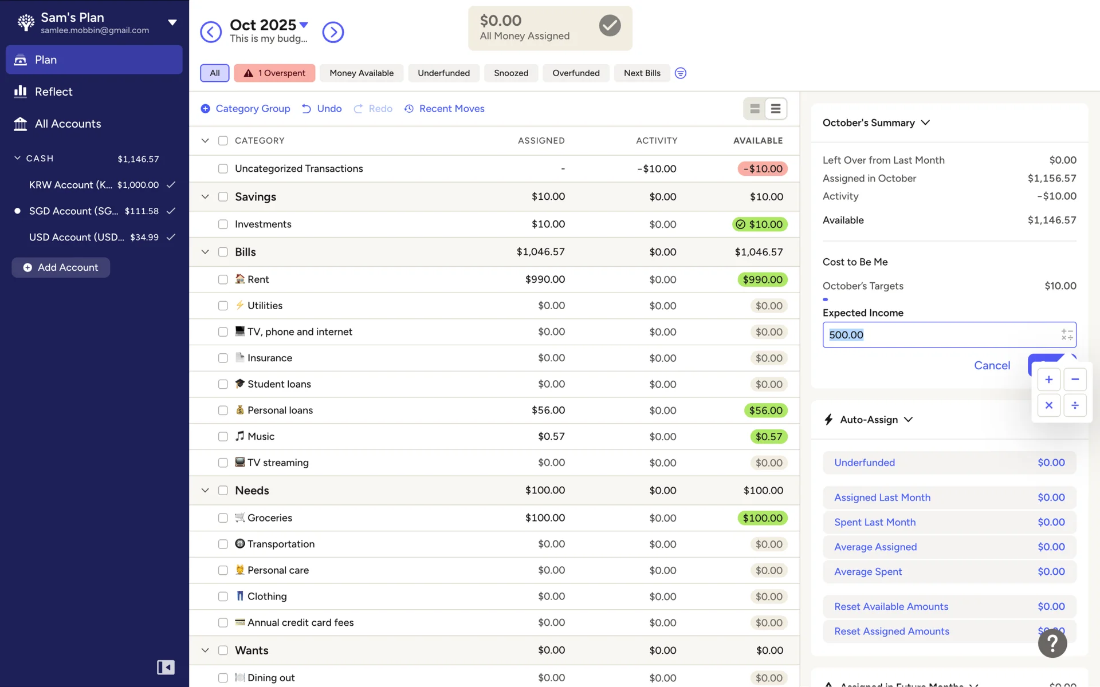Collapse the October's Summary section
Viewport: 1100px width, 687px height.
coord(925,123)
